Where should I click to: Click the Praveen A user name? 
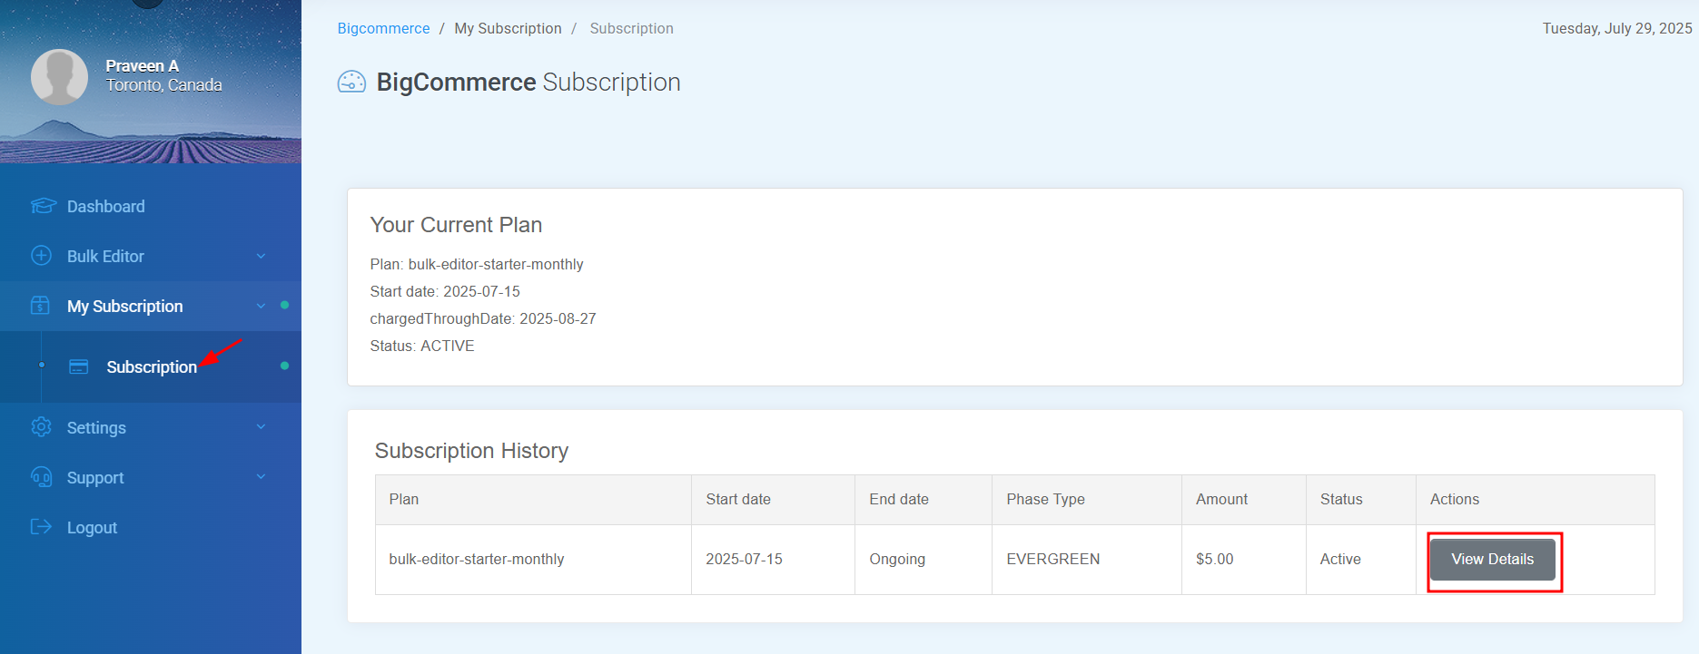(x=142, y=65)
